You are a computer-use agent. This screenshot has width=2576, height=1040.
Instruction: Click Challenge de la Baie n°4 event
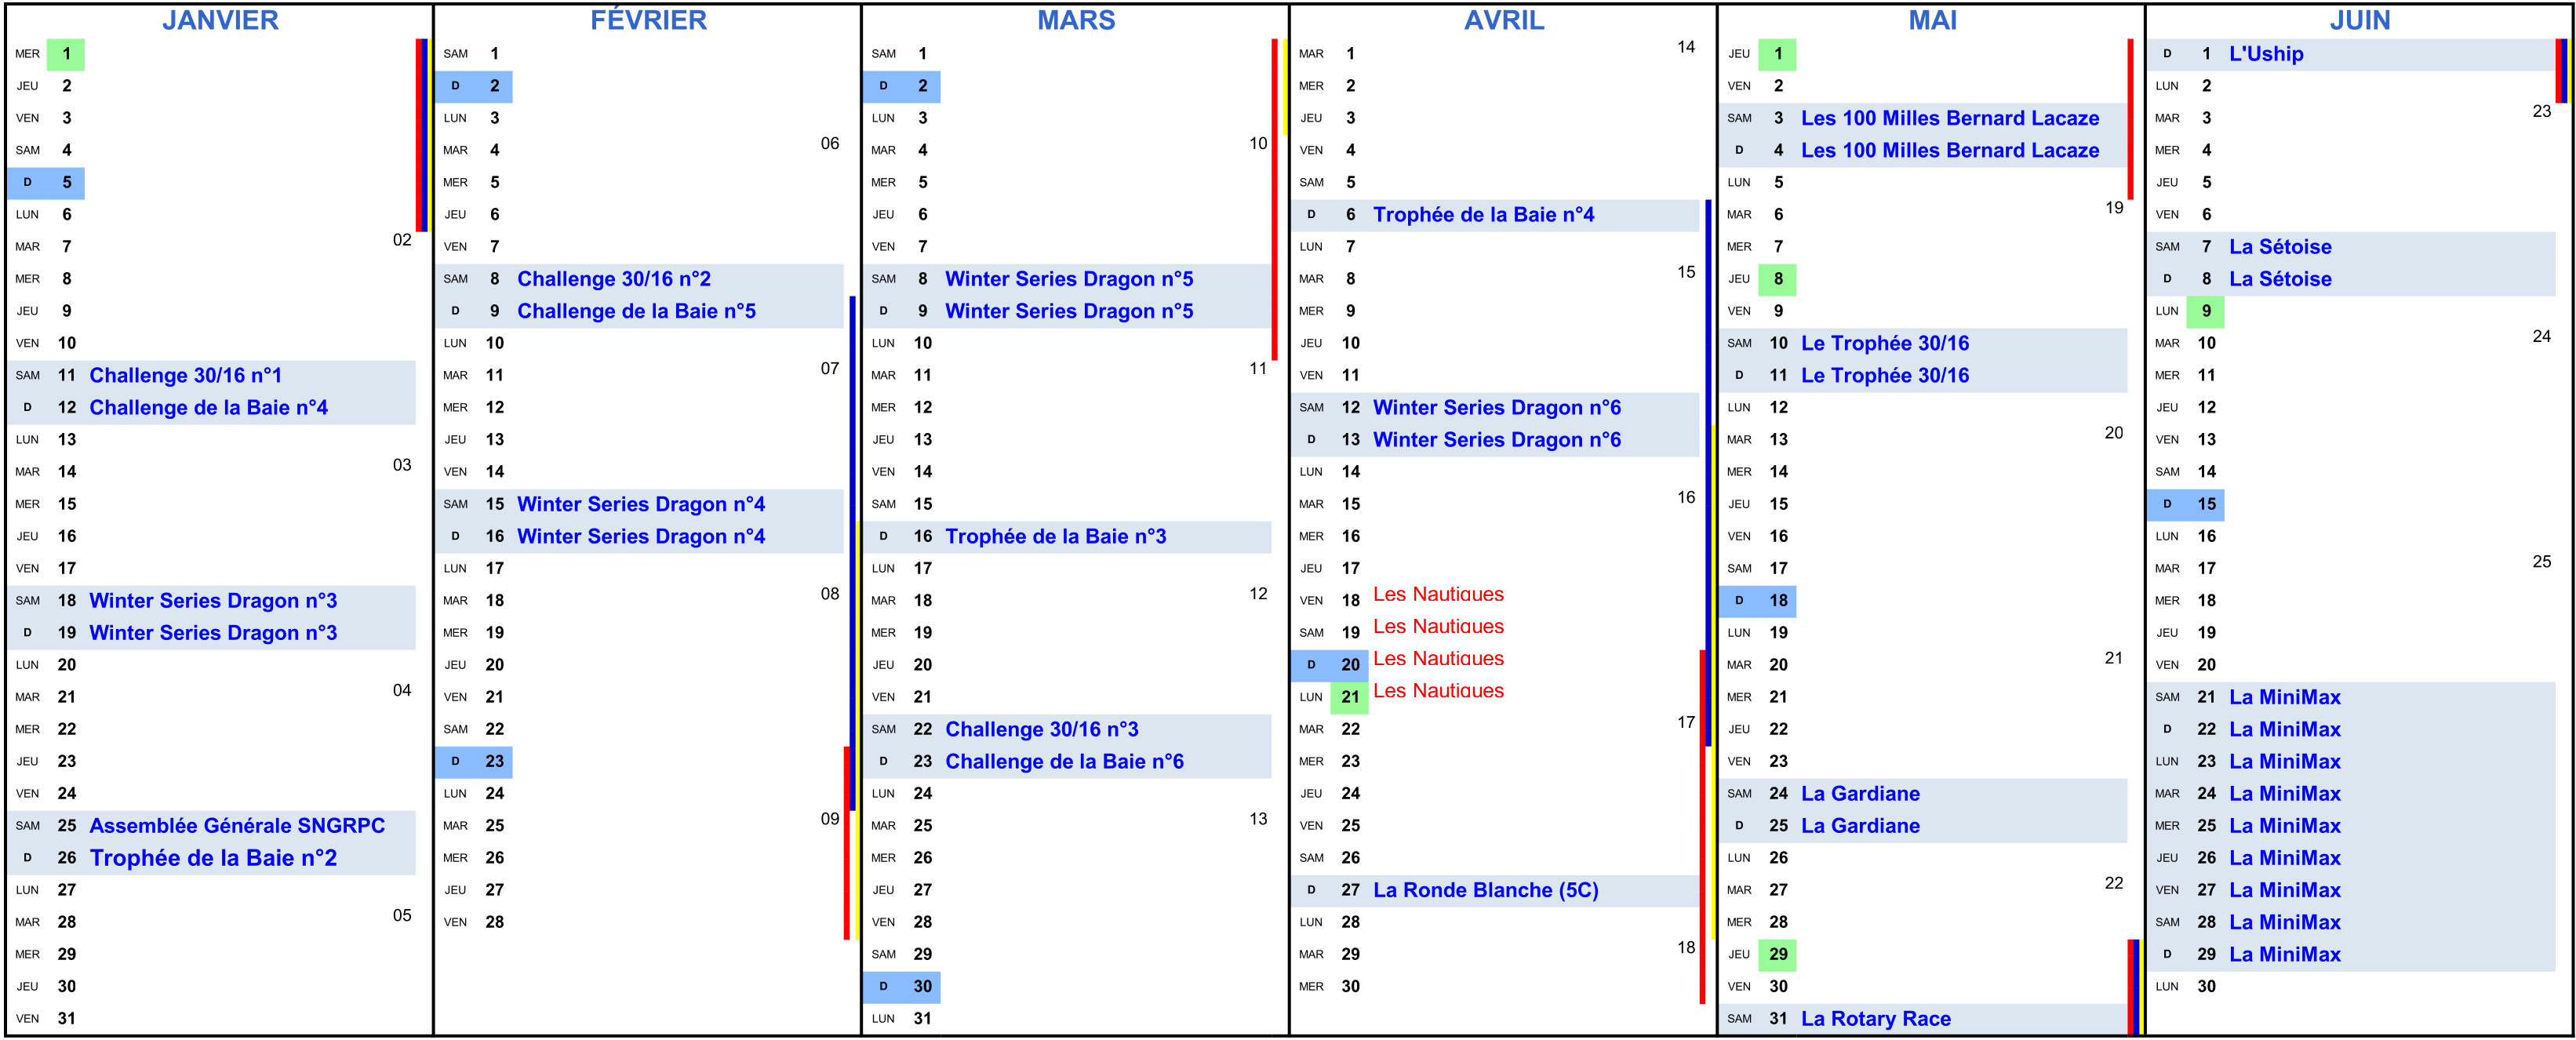point(209,408)
